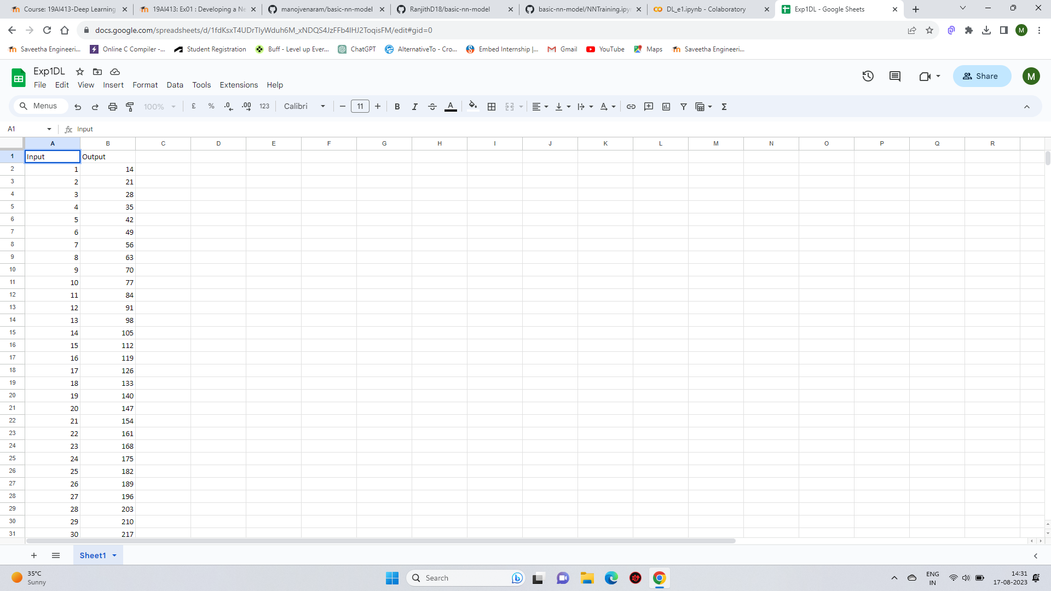
Task: Click the print icon in toolbar
Action: click(x=112, y=107)
